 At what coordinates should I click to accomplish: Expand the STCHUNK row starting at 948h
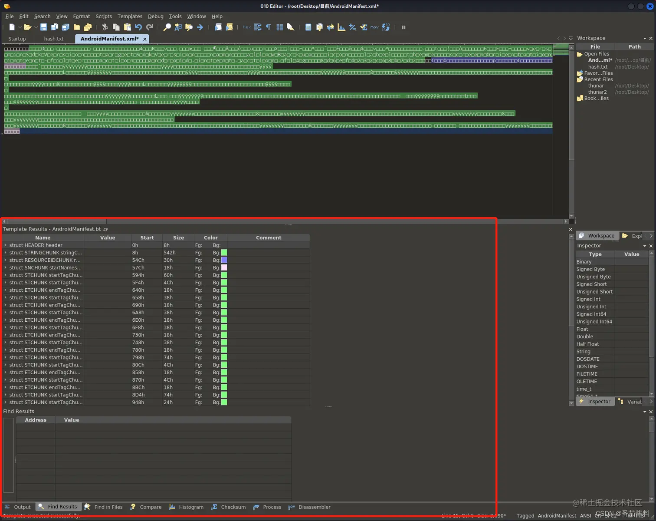click(x=6, y=402)
